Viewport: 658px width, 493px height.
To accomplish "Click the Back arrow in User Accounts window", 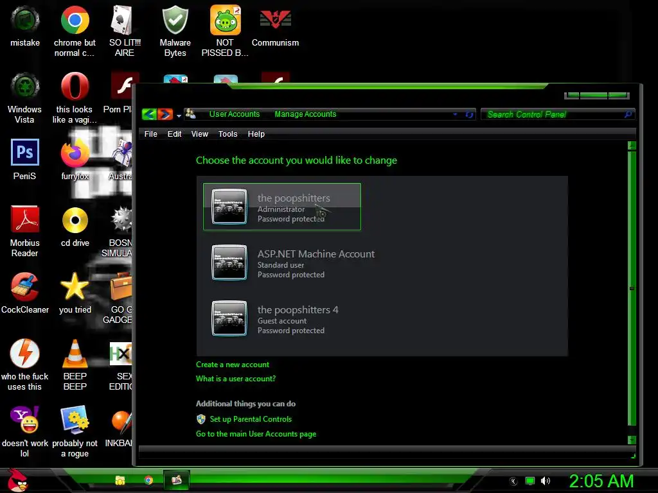I will [149, 114].
